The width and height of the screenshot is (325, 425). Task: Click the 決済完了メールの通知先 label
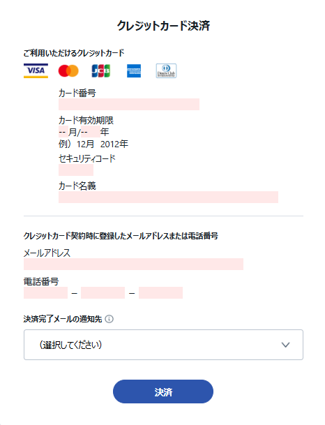63,319
